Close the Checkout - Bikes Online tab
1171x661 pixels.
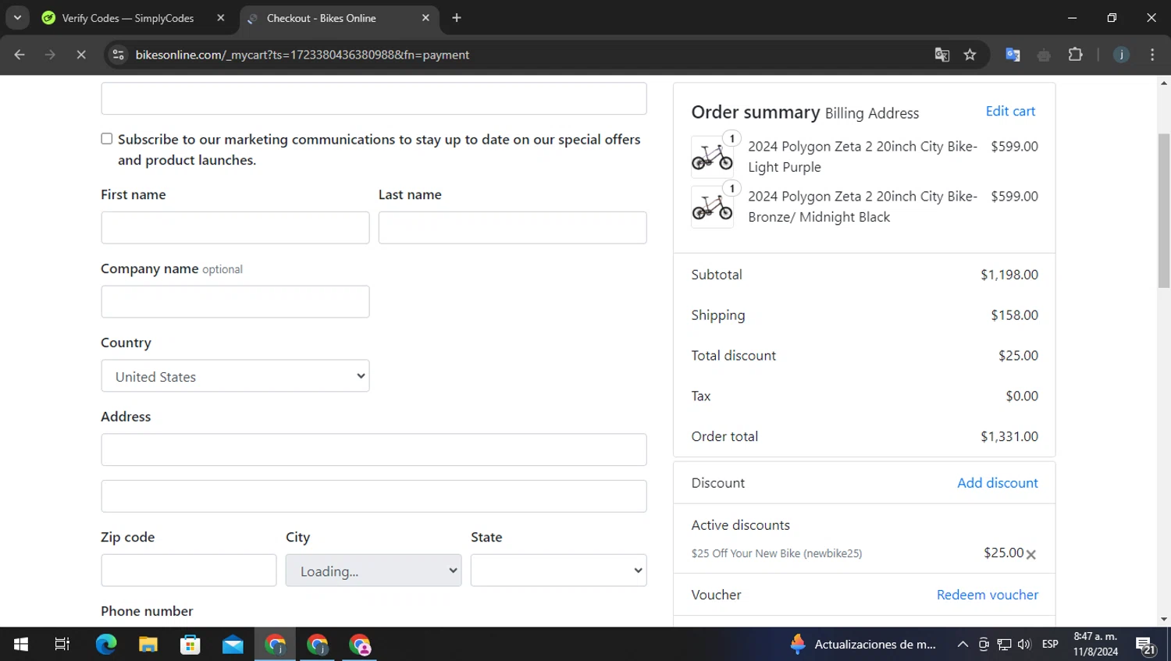tap(425, 18)
